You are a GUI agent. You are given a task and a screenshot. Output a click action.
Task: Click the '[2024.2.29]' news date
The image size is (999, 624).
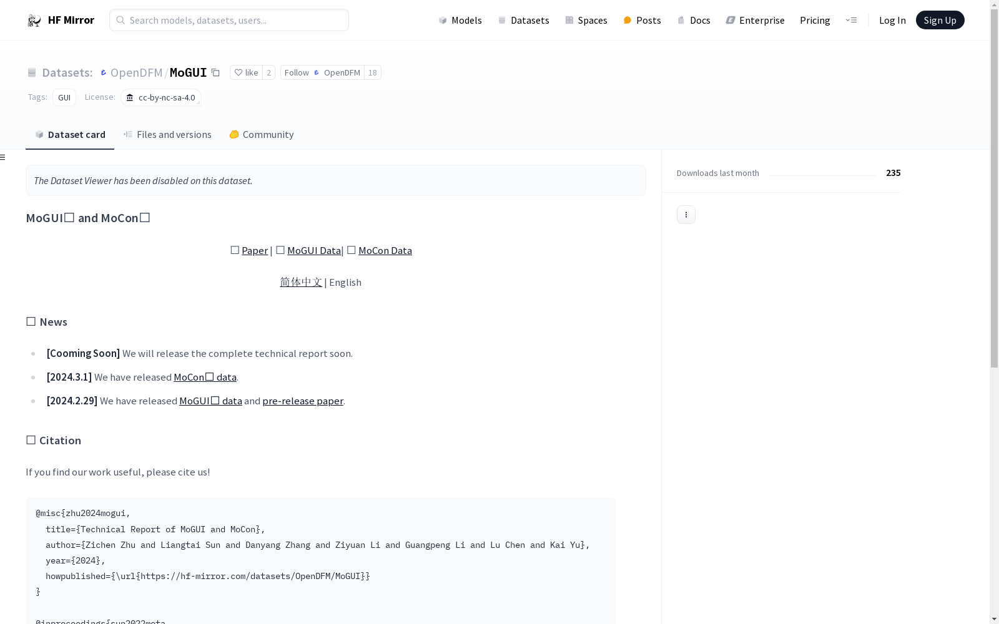pos(72,401)
